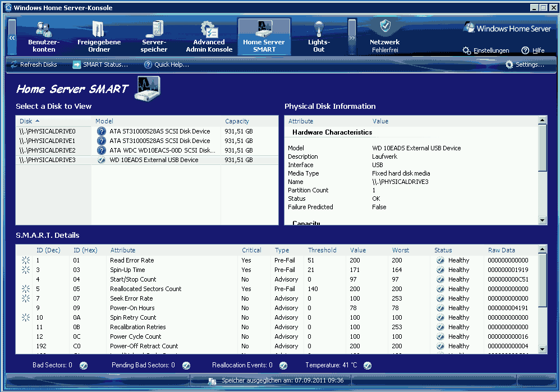The width and height of the screenshot is (560, 392).
Task: Click the temperature status check icon
Action: coord(368,365)
